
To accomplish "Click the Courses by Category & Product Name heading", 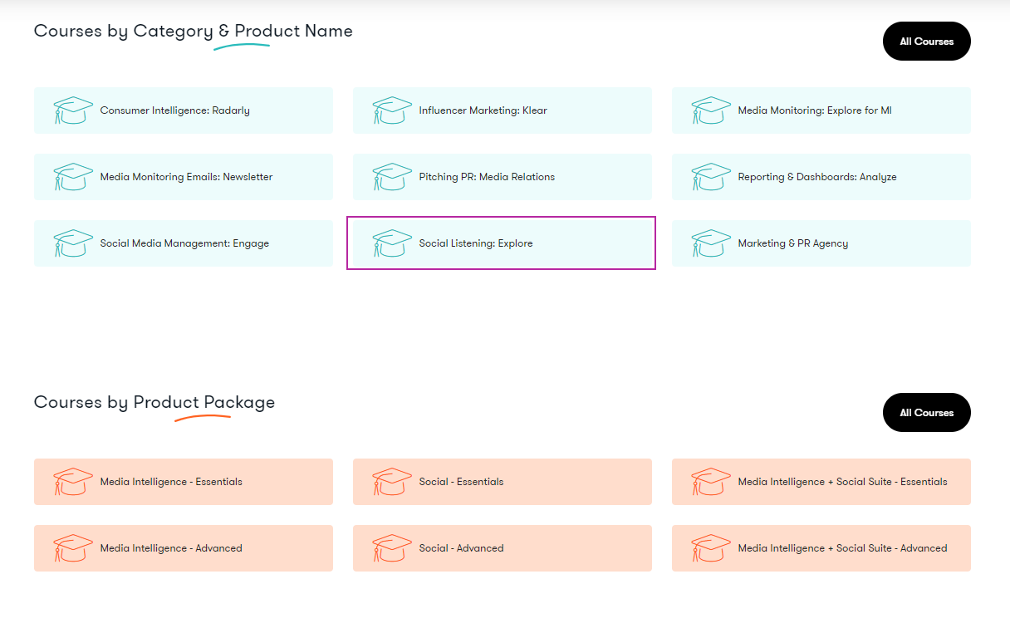I will 194,32.
